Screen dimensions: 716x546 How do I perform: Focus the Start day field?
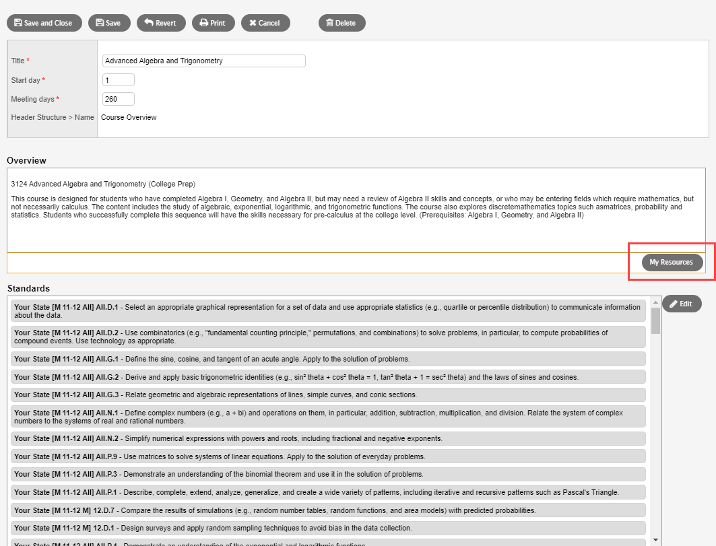(118, 80)
